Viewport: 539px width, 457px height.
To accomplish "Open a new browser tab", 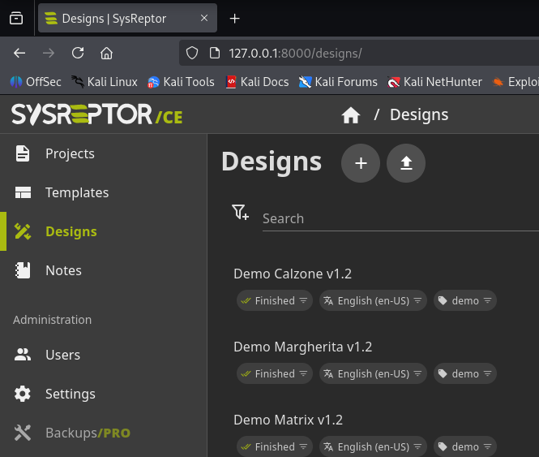I will click(234, 18).
